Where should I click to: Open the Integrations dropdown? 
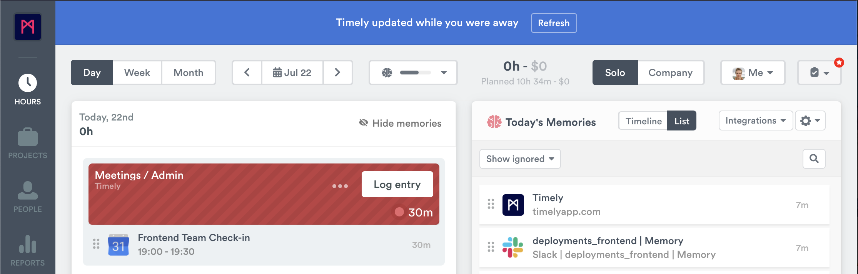point(755,121)
